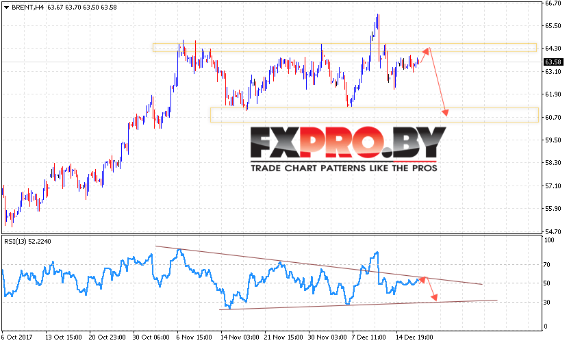Select the 6 Oct 2017 date label
569x345 pixels.
(x=16, y=337)
